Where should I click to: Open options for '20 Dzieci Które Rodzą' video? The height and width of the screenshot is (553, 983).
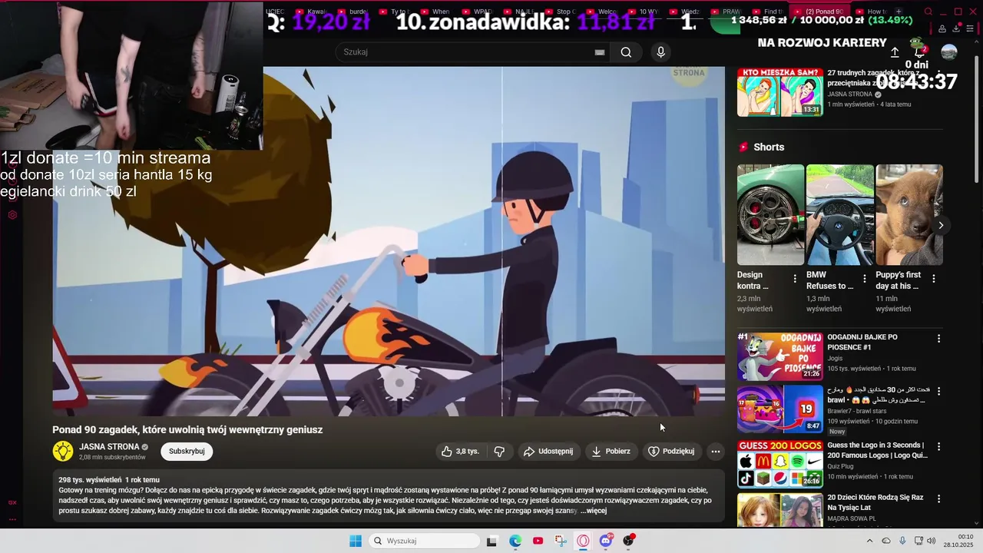(938, 499)
